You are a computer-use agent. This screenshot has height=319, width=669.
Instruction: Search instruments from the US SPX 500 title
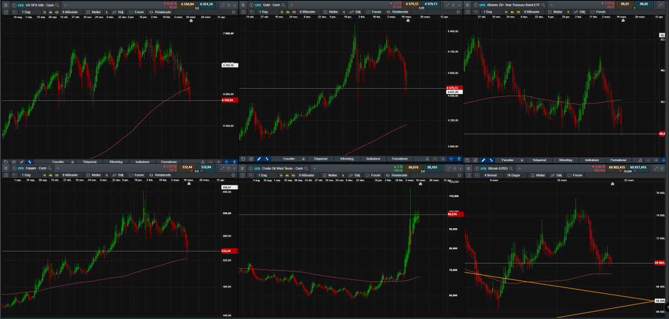[57, 5]
